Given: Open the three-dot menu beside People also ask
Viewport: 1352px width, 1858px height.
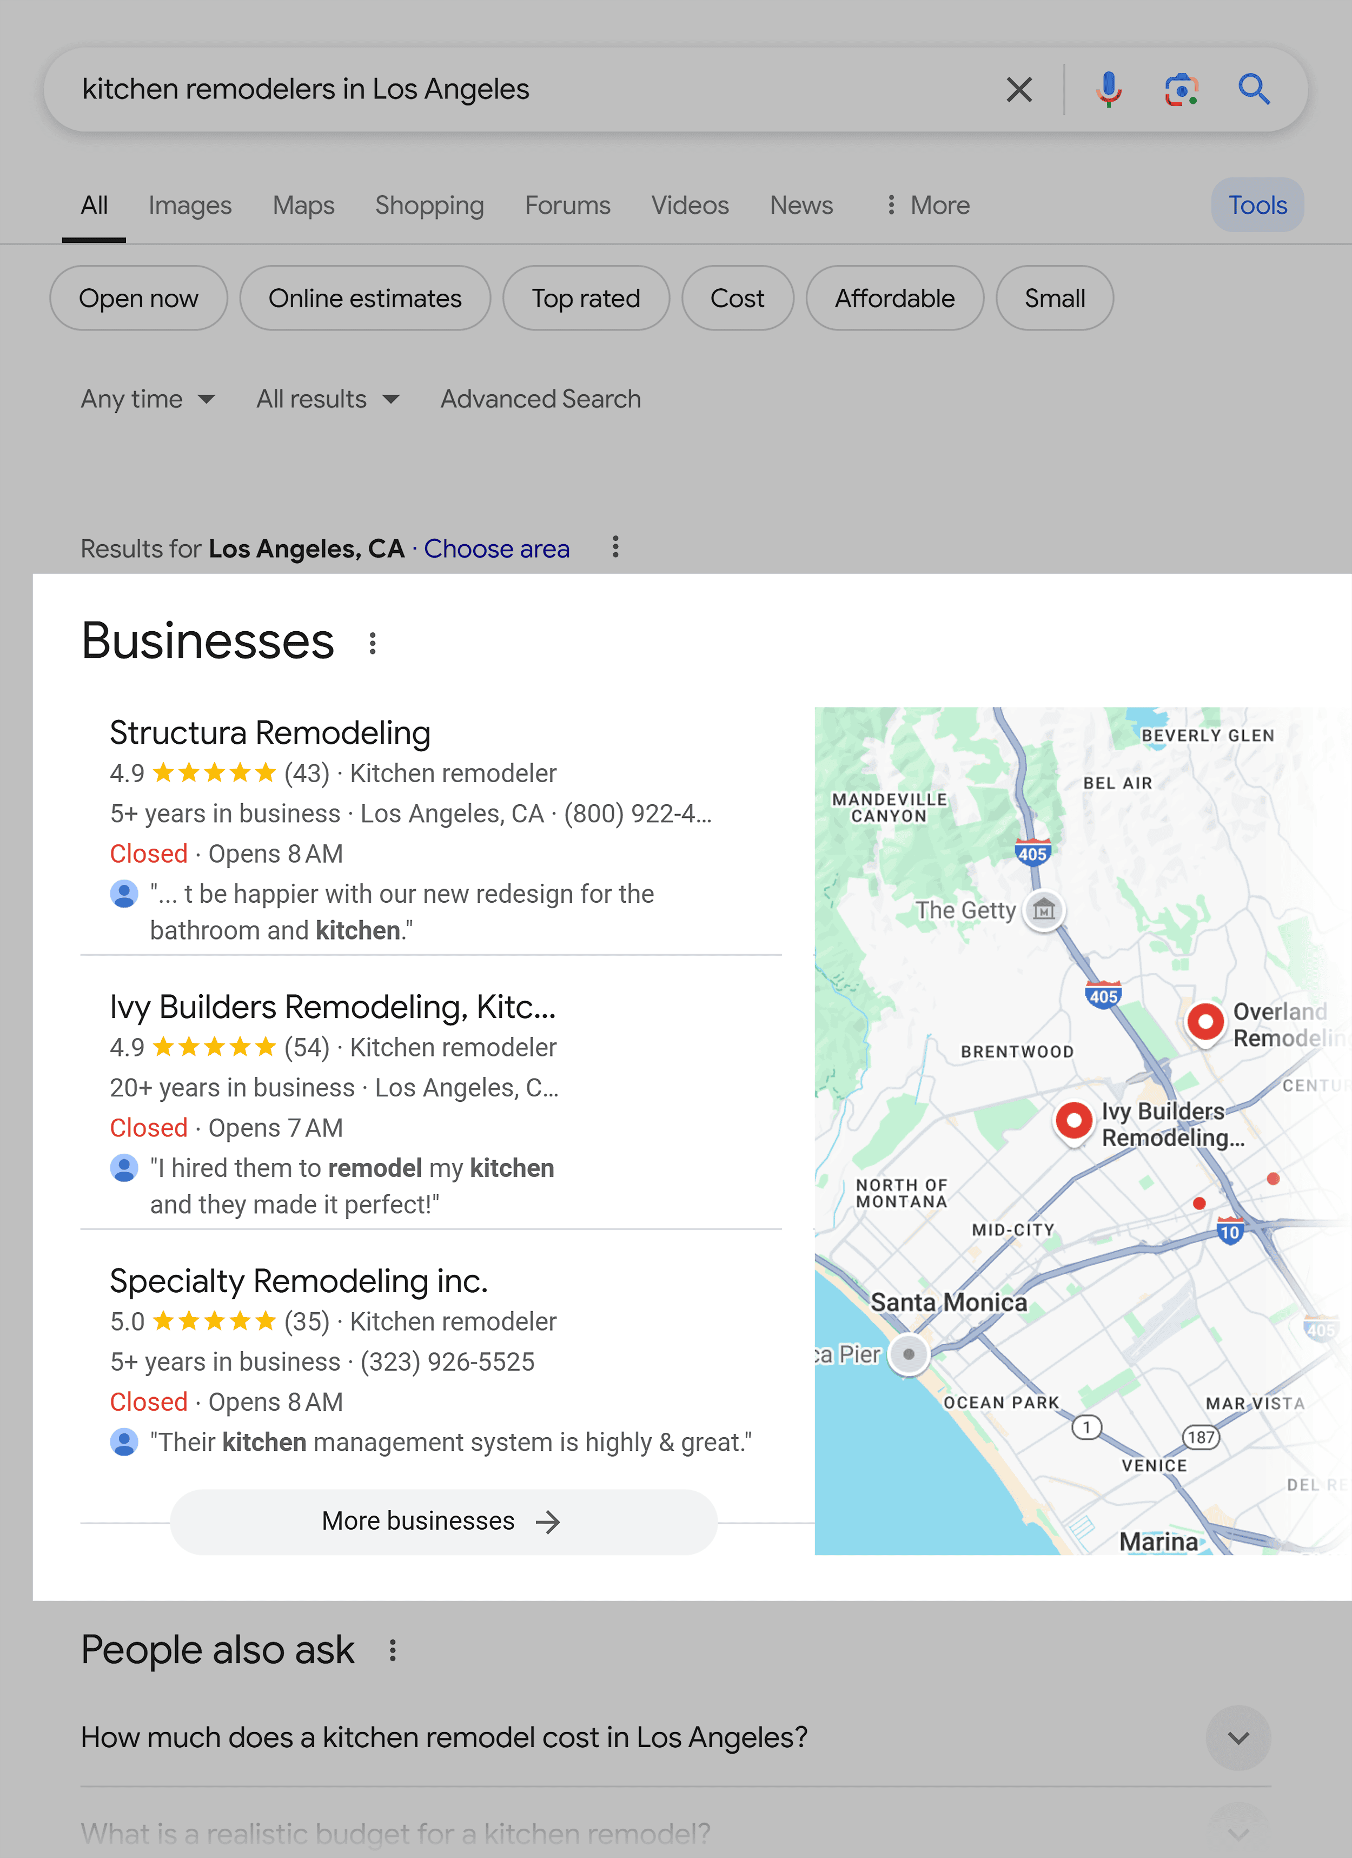Looking at the screenshot, I should 393,1651.
